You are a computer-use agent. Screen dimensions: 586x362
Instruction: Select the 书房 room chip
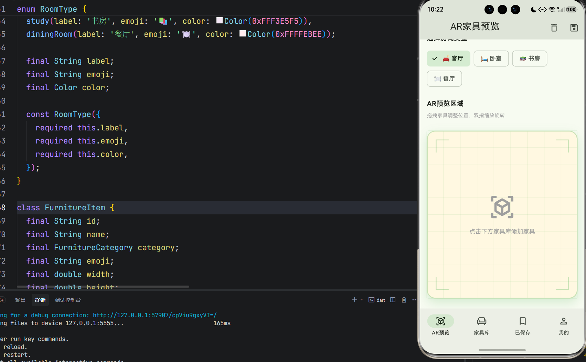tap(530, 58)
